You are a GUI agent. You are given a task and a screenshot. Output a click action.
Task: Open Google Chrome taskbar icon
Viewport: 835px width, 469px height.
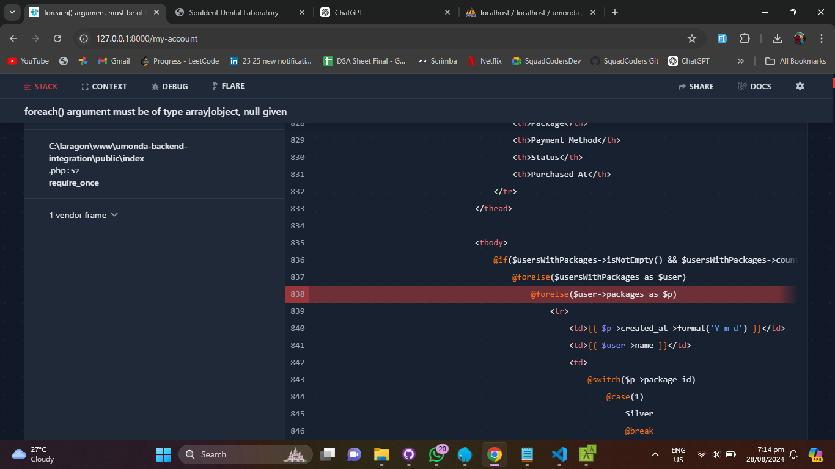click(495, 454)
